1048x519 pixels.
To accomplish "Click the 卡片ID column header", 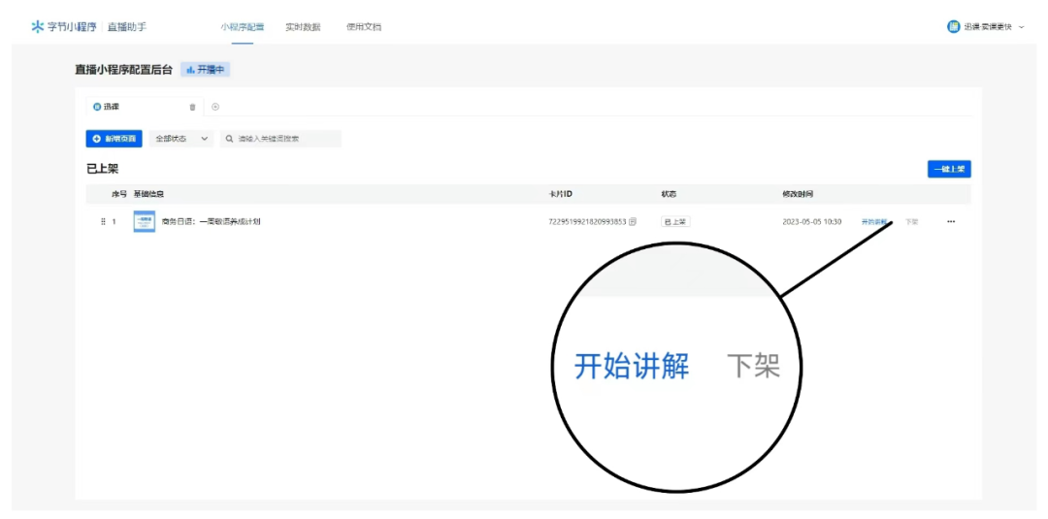I will pos(560,194).
